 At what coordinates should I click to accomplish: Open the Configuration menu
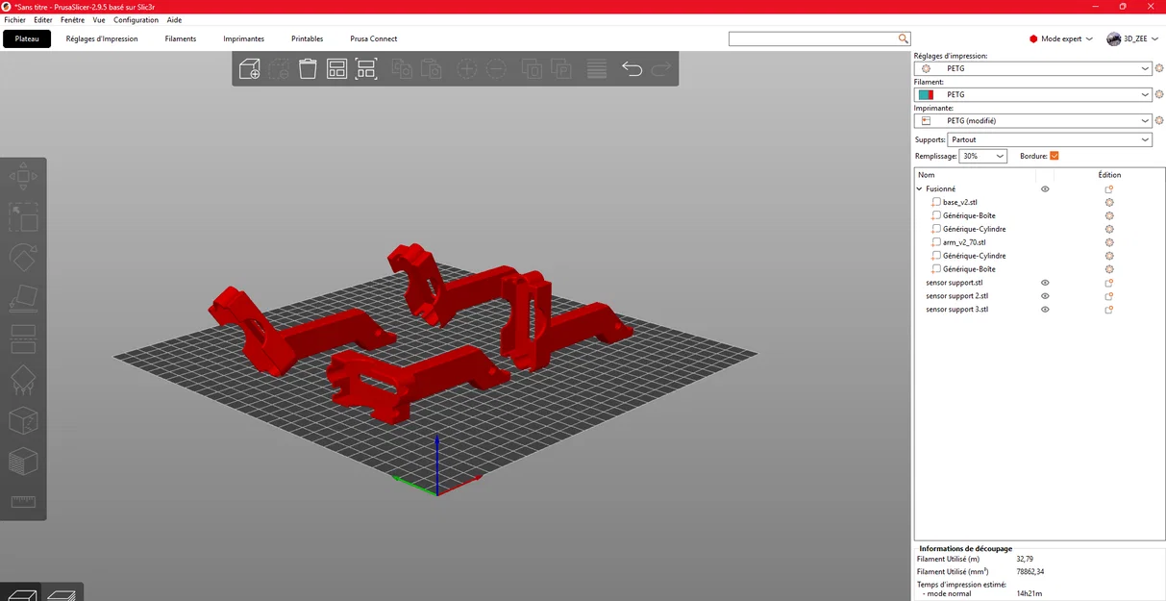coord(136,20)
